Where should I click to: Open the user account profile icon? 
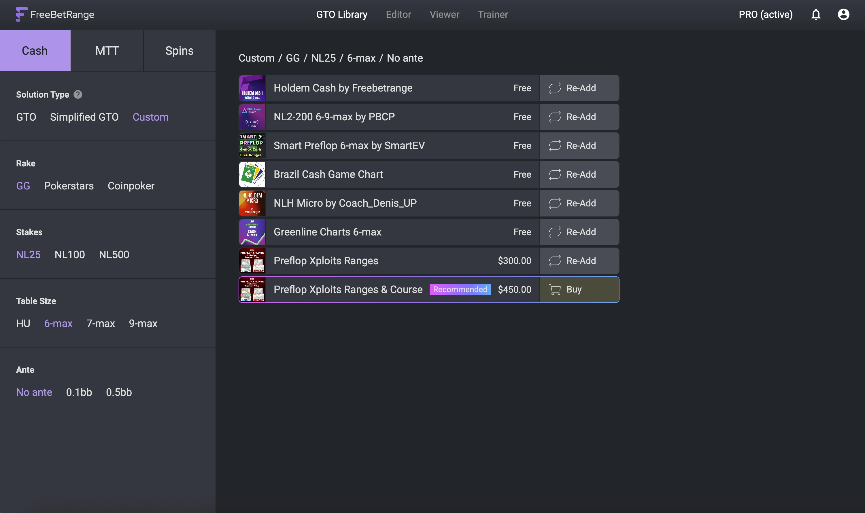[844, 14]
